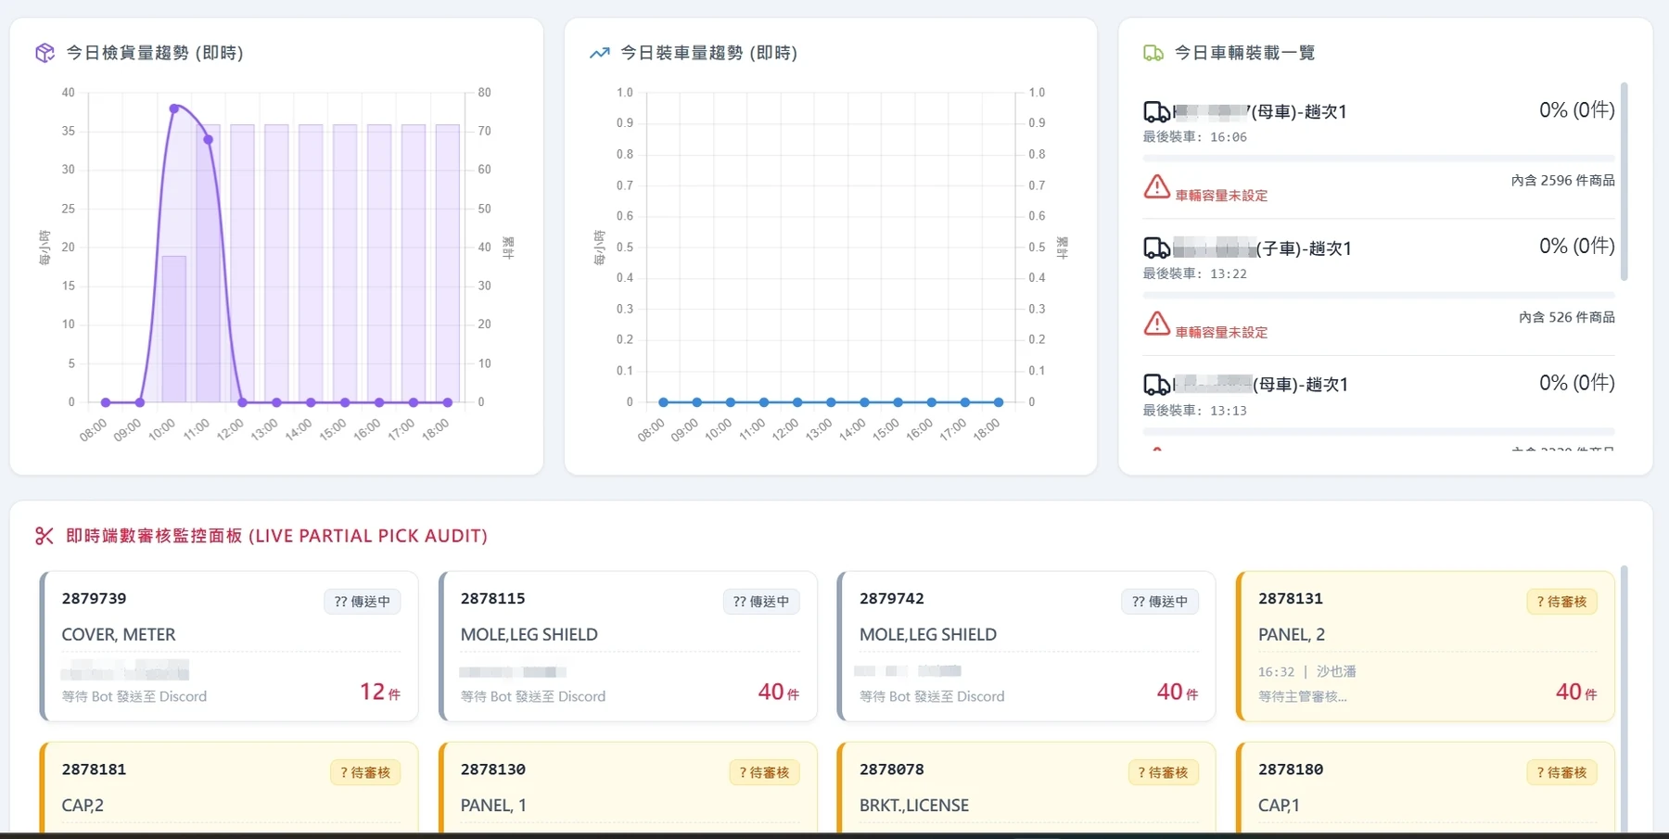Click the 11:00 data point on picking trend line

209,140
